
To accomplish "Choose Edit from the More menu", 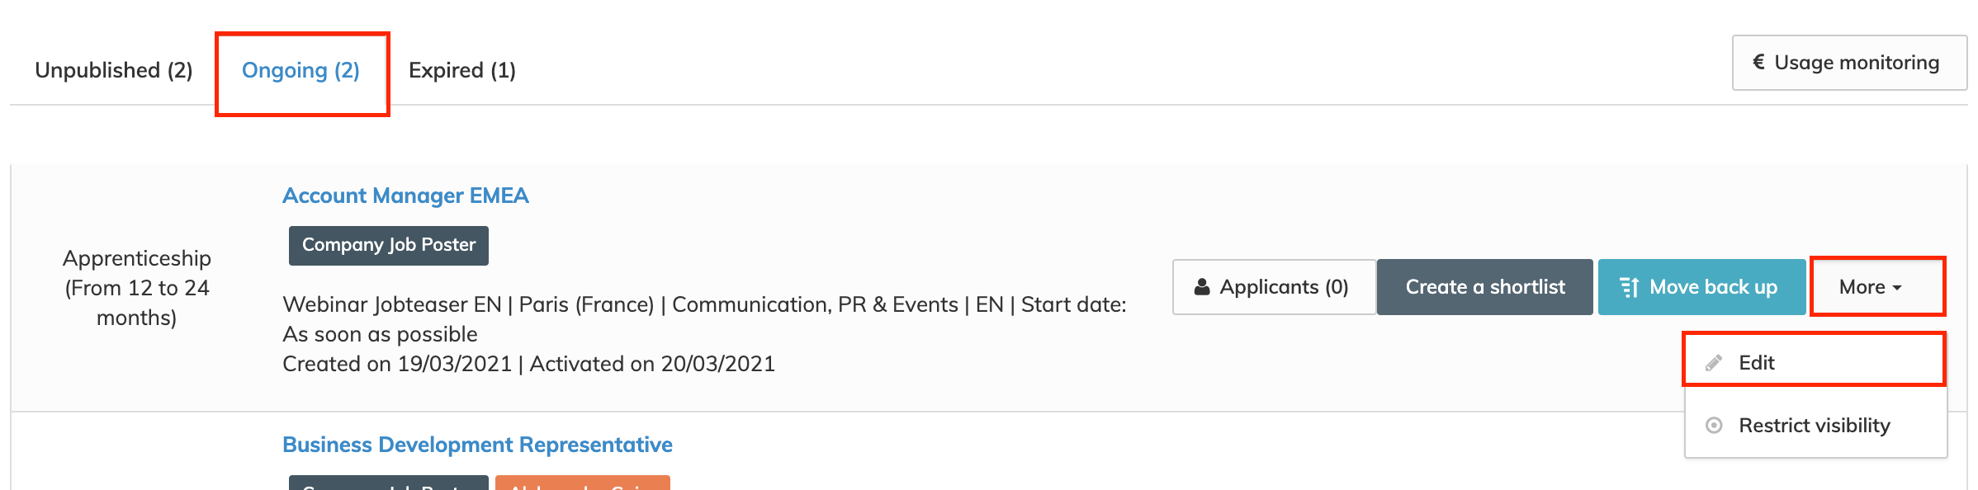I will [x=1815, y=363].
